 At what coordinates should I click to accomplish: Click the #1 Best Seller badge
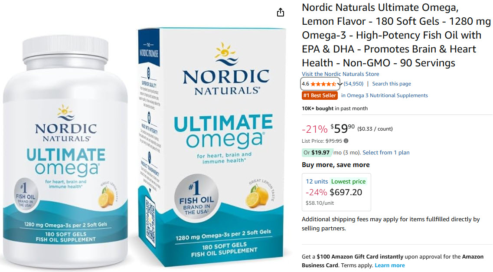tap(320, 95)
